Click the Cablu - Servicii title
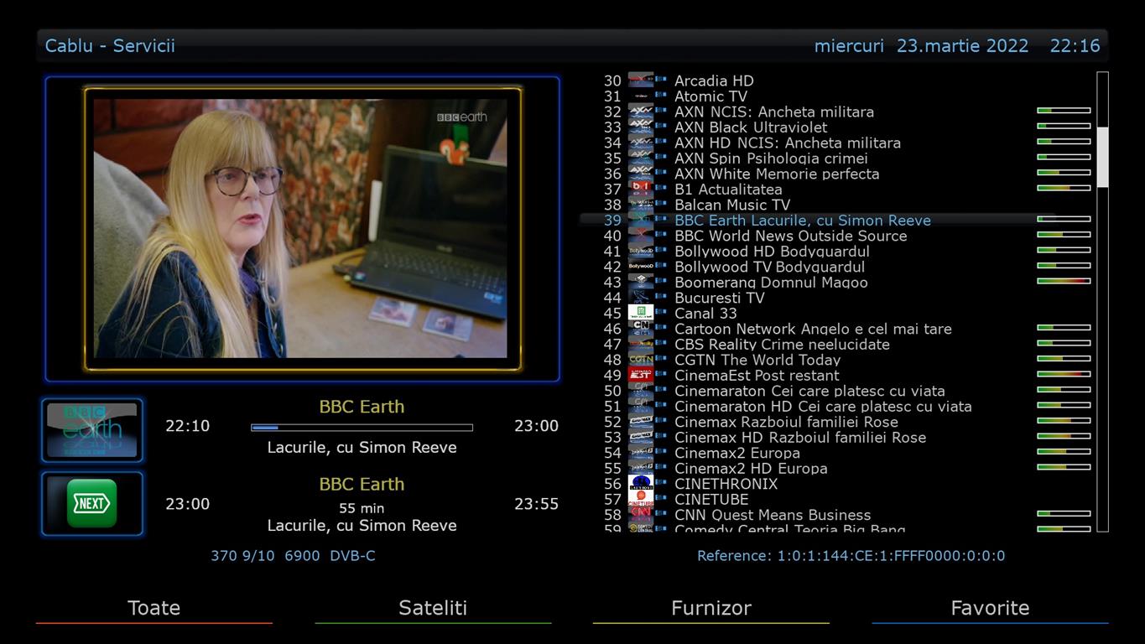The height and width of the screenshot is (644, 1145). 110,46
